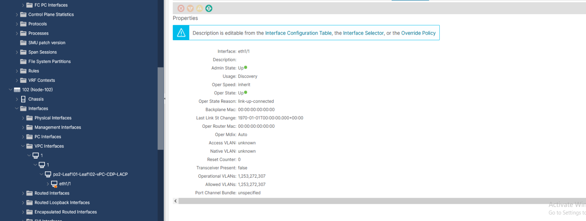Open the Interfaces folder icon
Viewport: 586px width, 221px height.
(x=23, y=108)
